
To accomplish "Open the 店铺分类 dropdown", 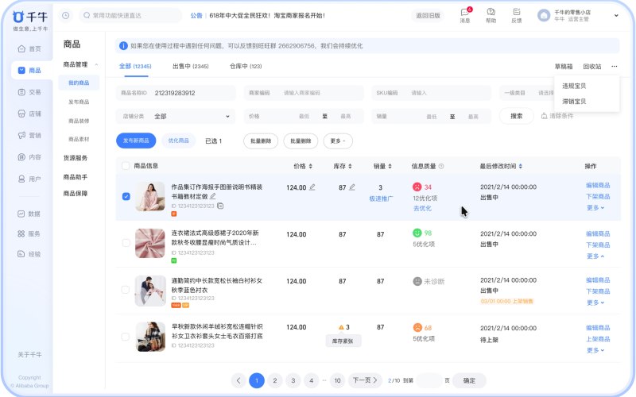I will tap(176, 116).
